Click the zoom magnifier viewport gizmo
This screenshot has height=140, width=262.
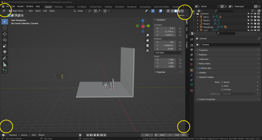pos(147,35)
